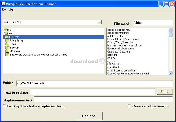The width and height of the screenshot is (176, 122).
Task: Enable Case sensitive search checkbox
Action: pos(129,106)
